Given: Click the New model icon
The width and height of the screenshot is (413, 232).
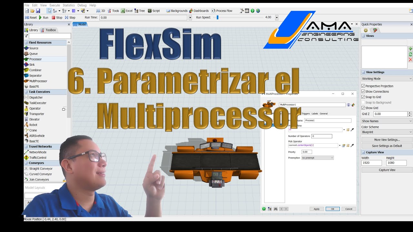Looking at the screenshot, I should (x=27, y=11).
